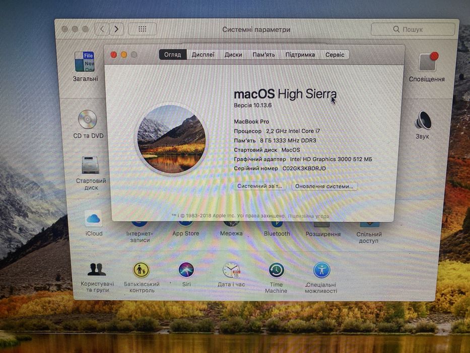
Task: Click the MacBook Pro model text
Action: click(251, 122)
